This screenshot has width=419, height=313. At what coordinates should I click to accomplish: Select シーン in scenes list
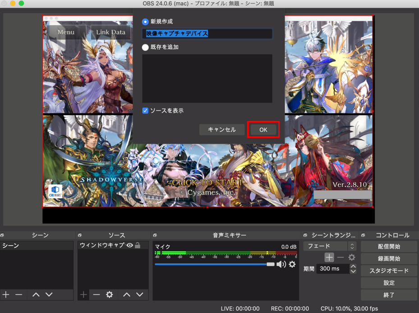(x=37, y=246)
